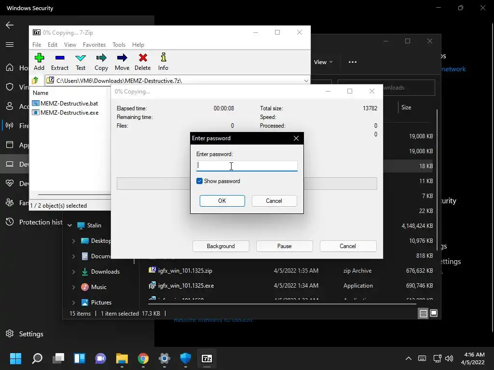Pause the 7-Zip copying operation
The height and width of the screenshot is (370, 494).
(x=285, y=246)
